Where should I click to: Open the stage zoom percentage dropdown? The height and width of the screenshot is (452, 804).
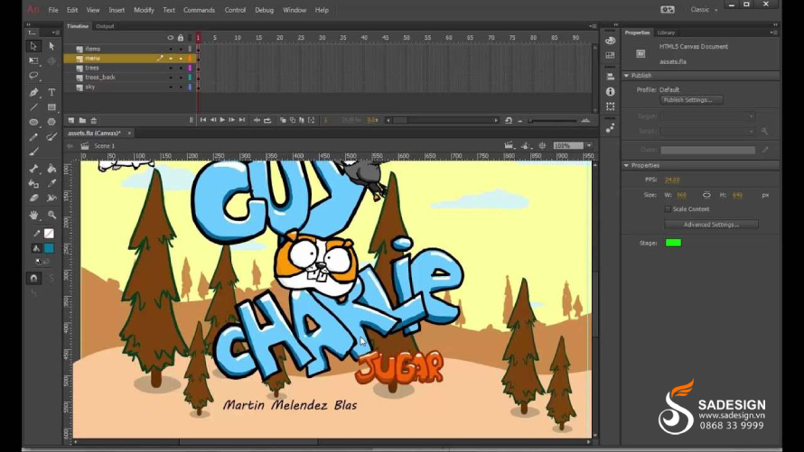[589, 146]
